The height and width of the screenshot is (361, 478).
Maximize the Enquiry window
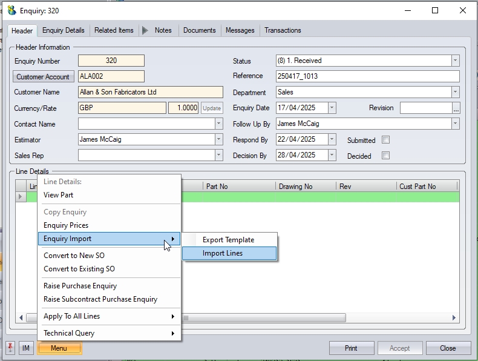coord(435,10)
